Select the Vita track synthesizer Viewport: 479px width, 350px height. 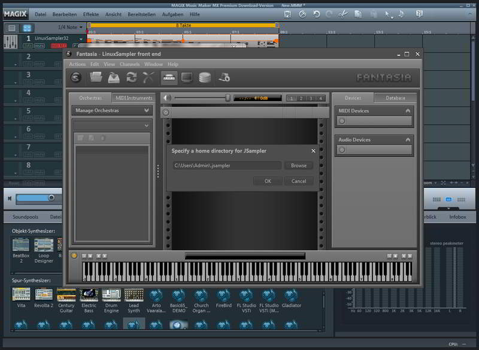click(21, 294)
